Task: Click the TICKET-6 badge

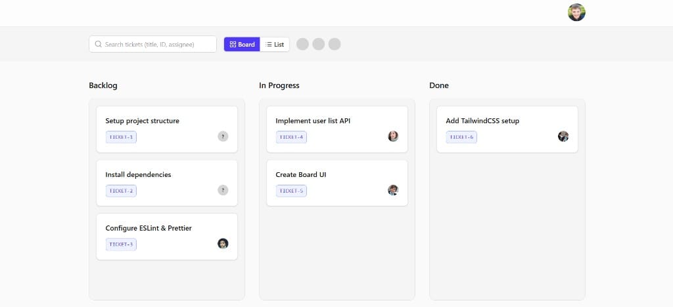Action: coord(461,137)
